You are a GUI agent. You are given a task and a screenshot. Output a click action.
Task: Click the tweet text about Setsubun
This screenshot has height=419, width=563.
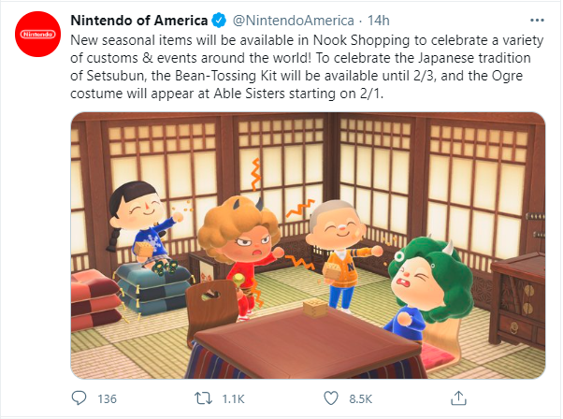pos(307,66)
